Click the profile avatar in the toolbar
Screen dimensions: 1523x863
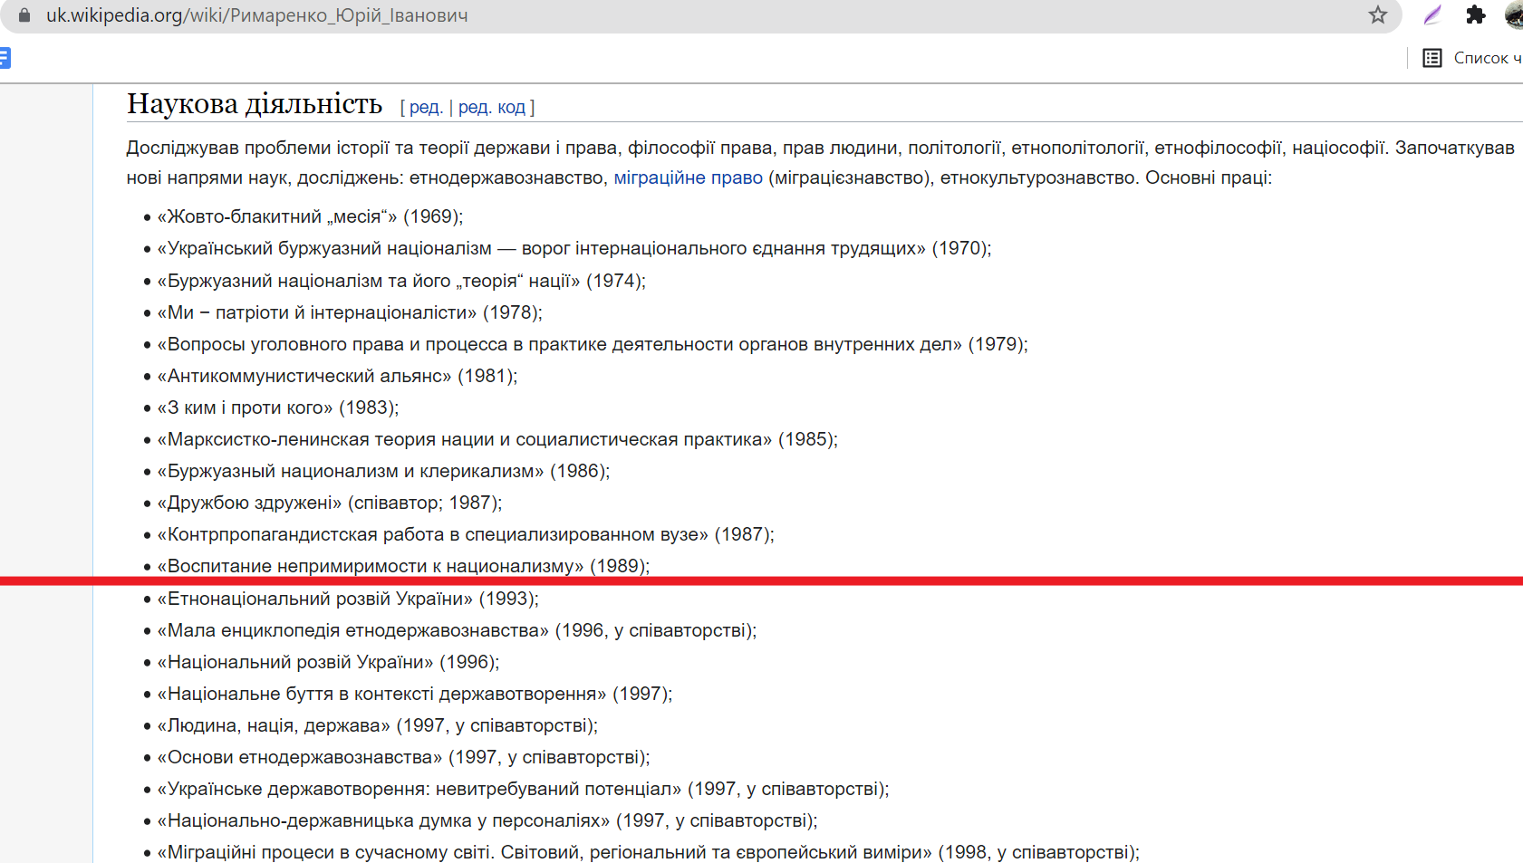pos(1514,15)
